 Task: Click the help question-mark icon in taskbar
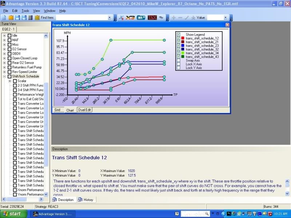[x=177, y=214]
